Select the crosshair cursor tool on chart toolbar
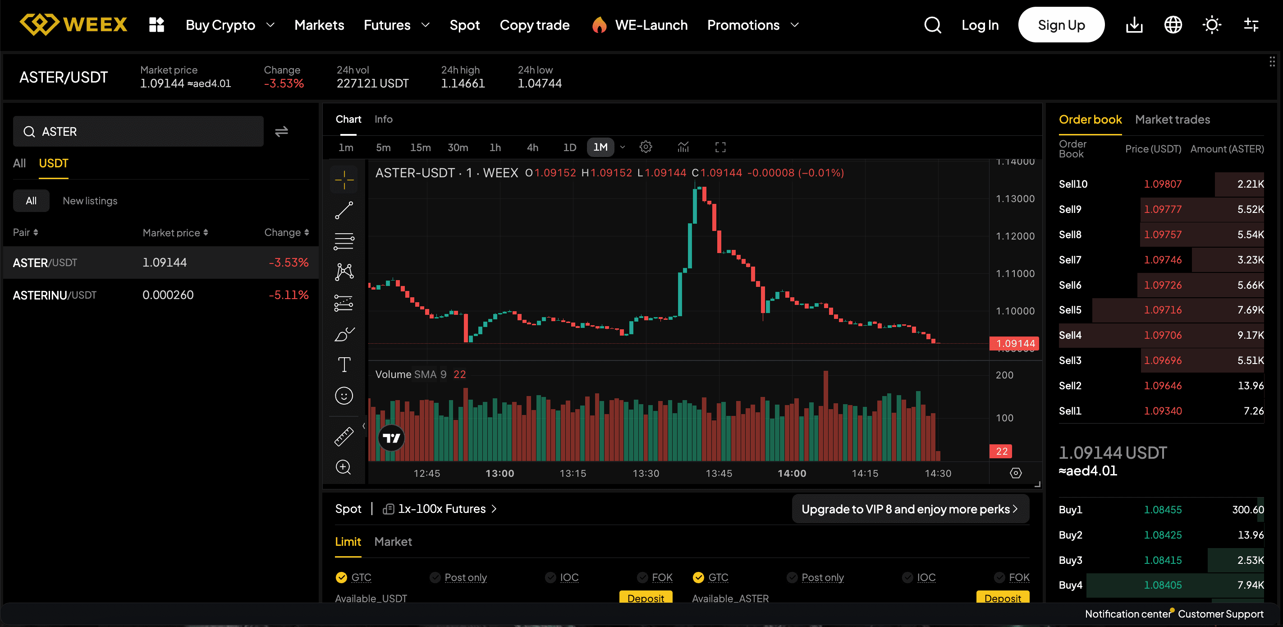Viewport: 1283px width, 627px height. tap(344, 180)
